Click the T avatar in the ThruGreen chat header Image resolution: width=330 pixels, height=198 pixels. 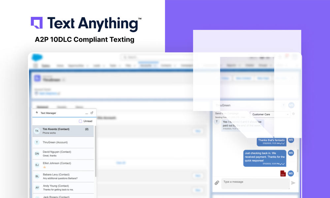[x=283, y=105]
